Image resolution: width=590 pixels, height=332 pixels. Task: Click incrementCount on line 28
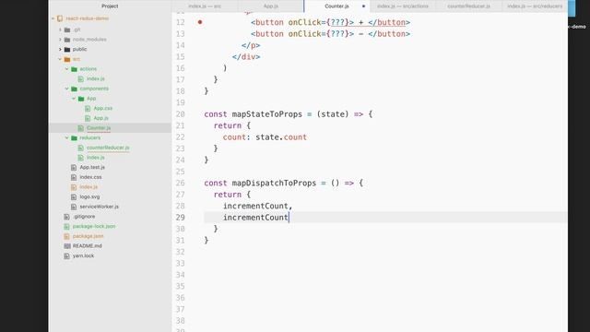point(255,206)
